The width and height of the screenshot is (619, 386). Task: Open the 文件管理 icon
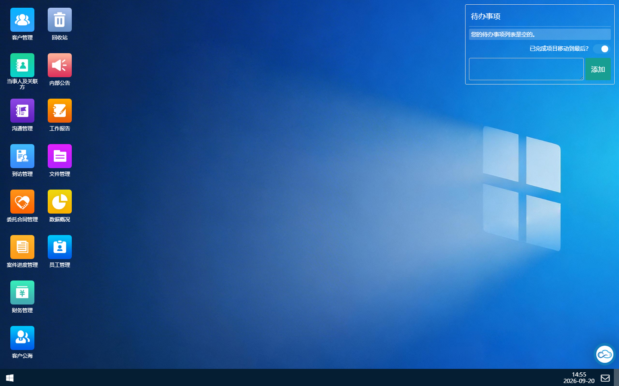60,156
